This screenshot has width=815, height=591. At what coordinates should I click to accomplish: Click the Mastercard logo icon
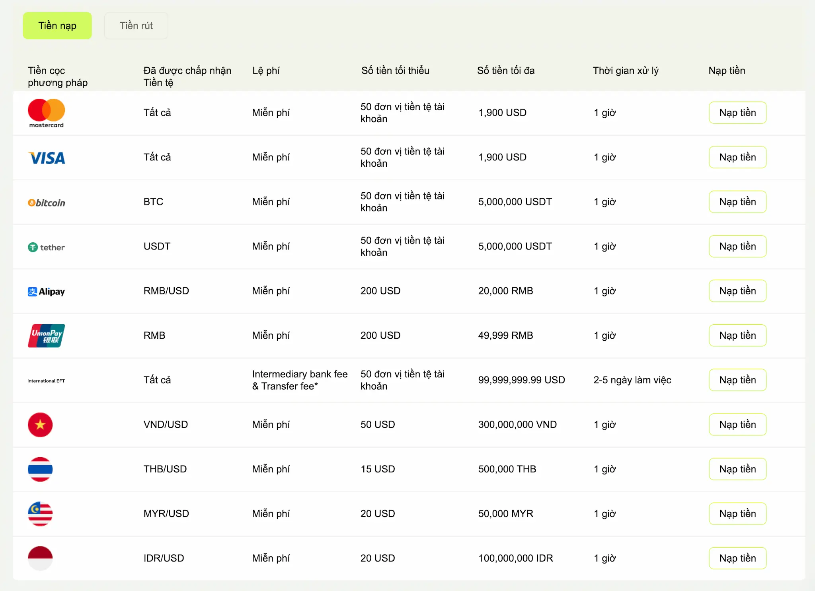[46, 113]
